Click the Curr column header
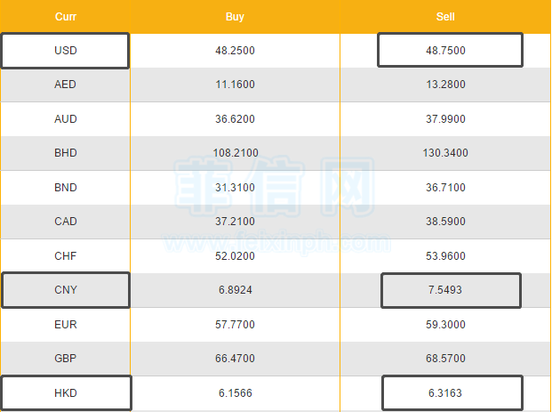The image size is (552, 412). coord(65,17)
